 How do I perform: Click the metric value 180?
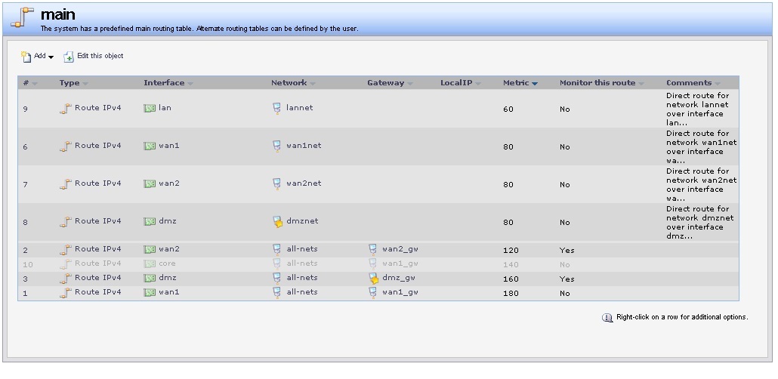pos(511,294)
